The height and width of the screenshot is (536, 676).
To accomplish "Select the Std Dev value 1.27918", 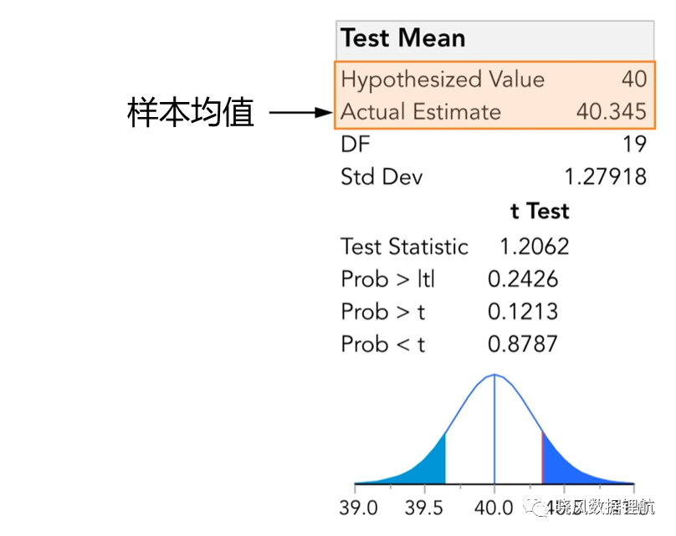I will [x=605, y=176].
